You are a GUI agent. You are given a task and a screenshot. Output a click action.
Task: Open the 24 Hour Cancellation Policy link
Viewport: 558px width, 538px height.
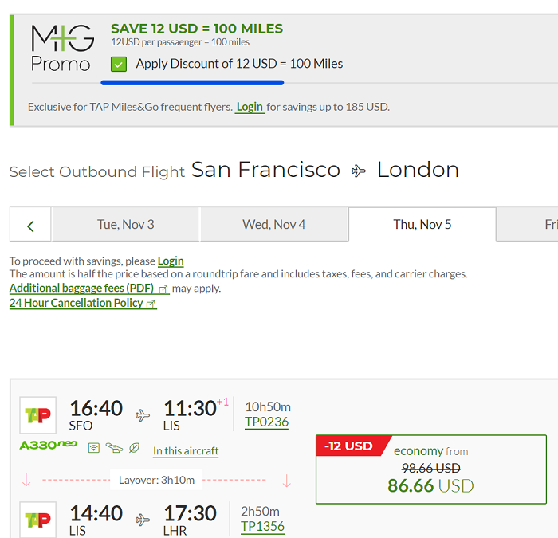[x=83, y=303]
